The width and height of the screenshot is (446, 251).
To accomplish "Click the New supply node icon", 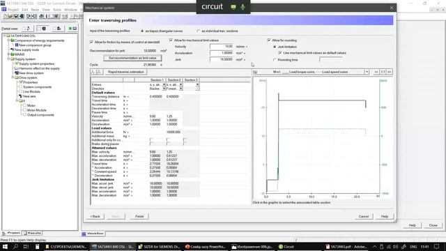I will 13,50.
